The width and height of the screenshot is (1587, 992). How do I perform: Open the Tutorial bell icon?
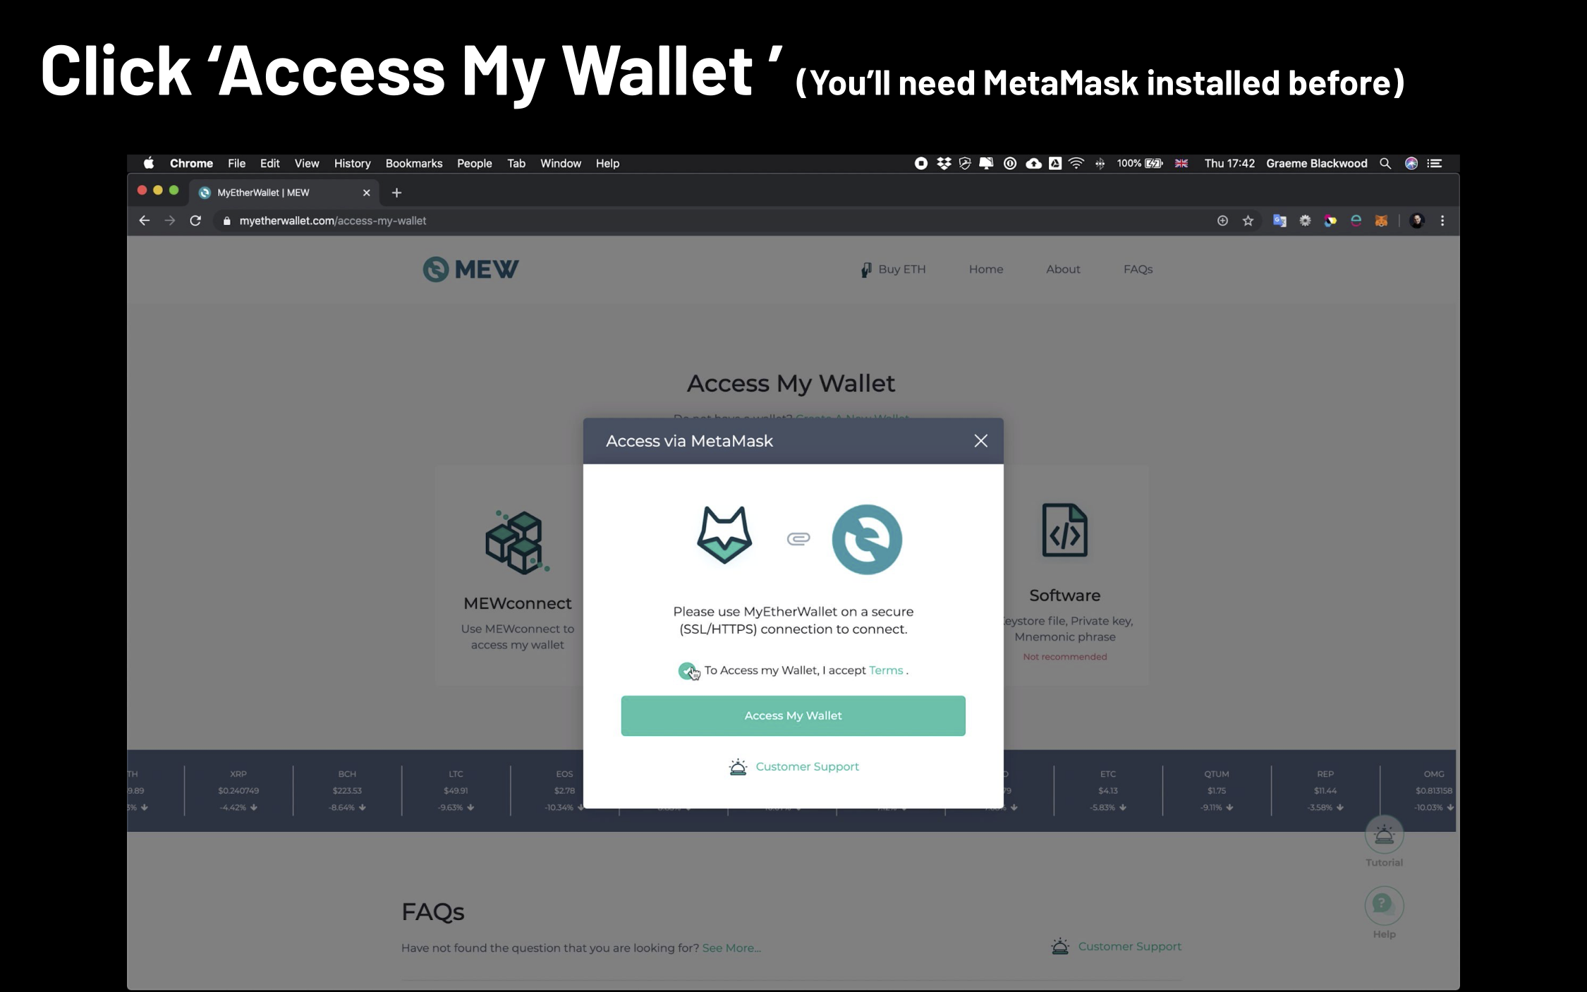click(1384, 835)
